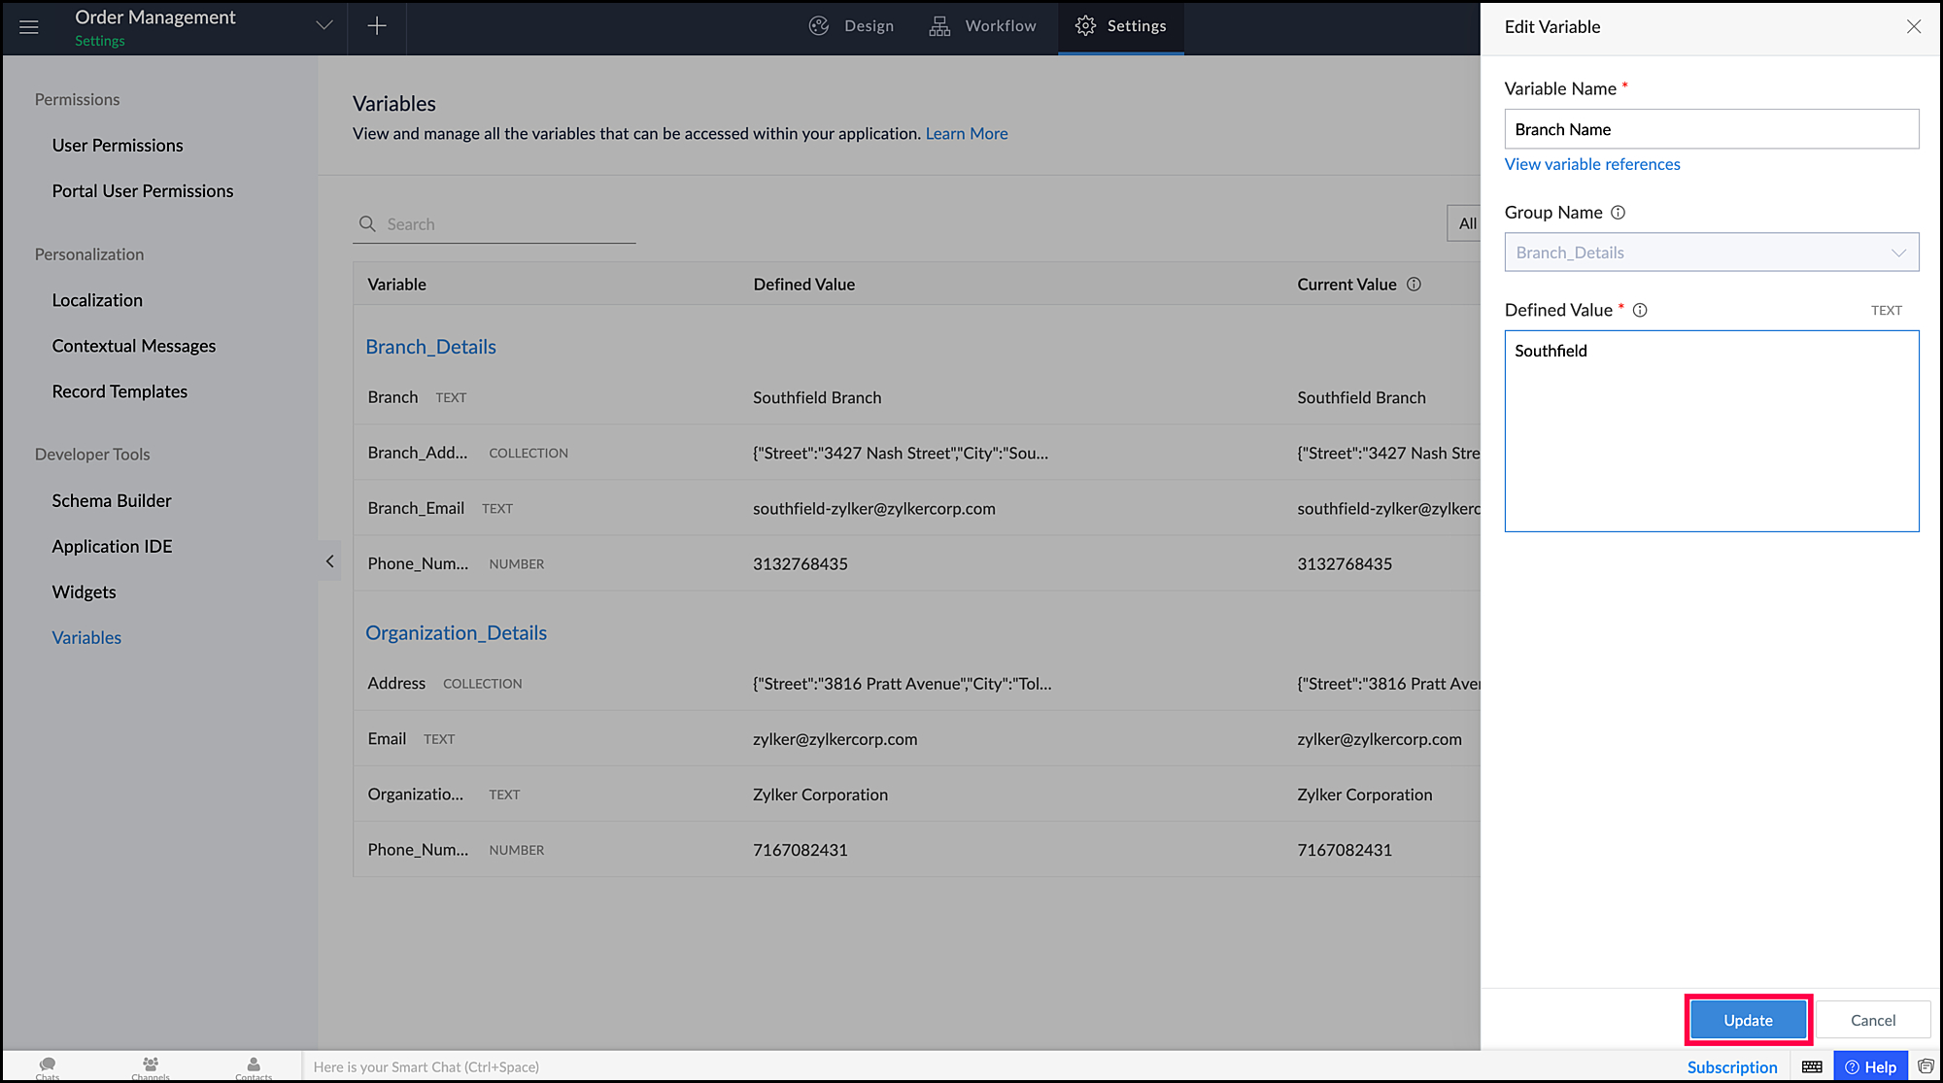1943x1083 pixels.
Task: Click the Update button
Action: click(1748, 1020)
